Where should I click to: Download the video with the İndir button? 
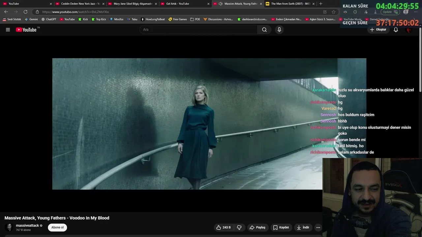tap(303, 227)
